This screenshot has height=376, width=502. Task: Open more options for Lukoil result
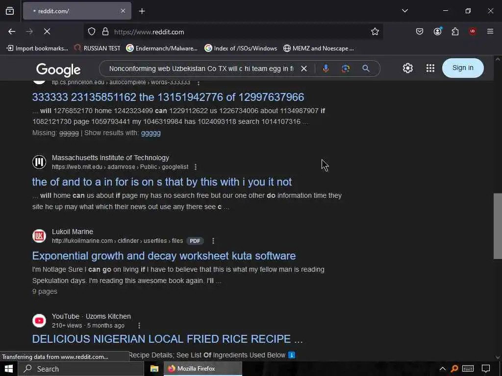213,241
